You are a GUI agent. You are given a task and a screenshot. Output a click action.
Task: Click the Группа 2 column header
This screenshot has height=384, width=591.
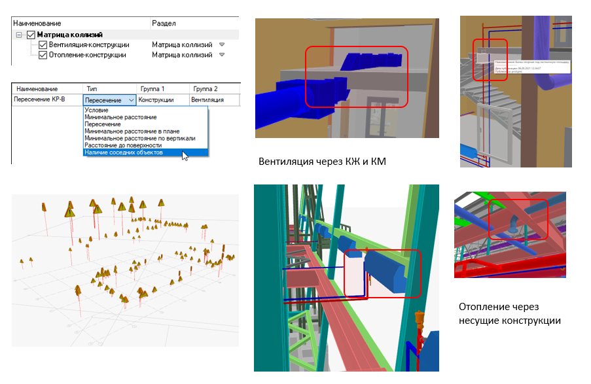coord(206,88)
